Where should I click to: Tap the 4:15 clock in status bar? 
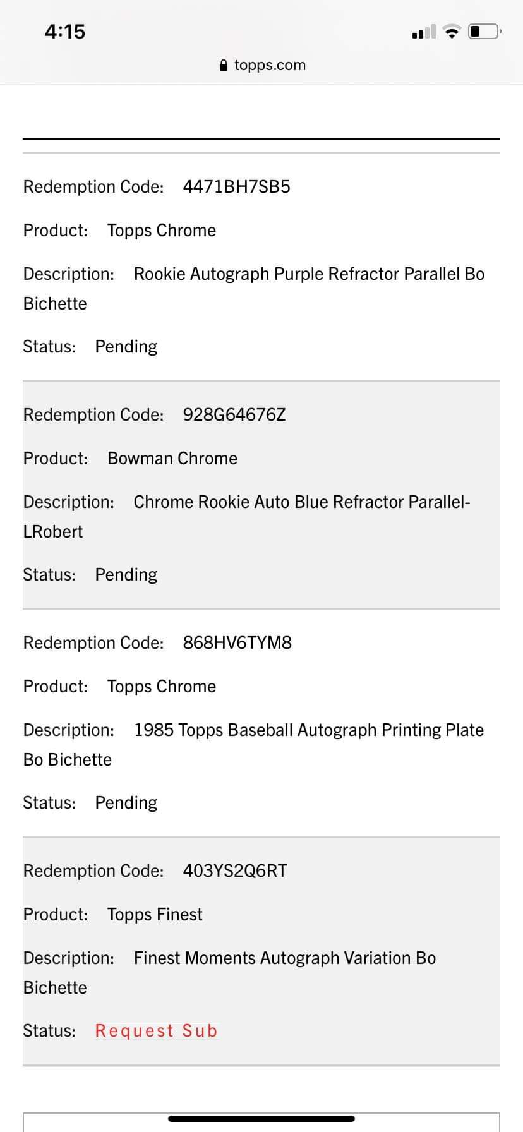click(65, 32)
